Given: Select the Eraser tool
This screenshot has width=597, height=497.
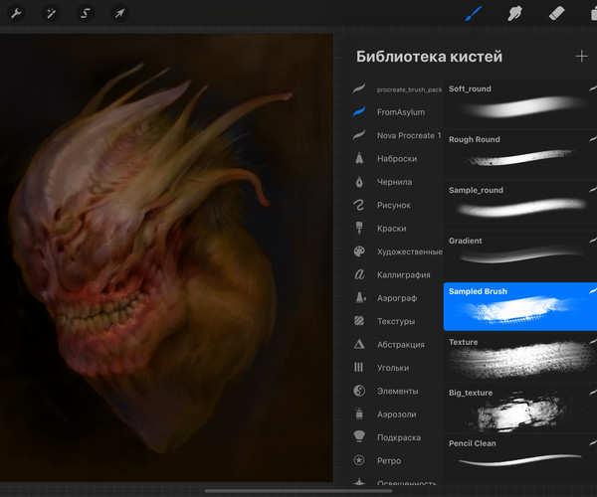Looking at the screenshot, I should (556, 14).
